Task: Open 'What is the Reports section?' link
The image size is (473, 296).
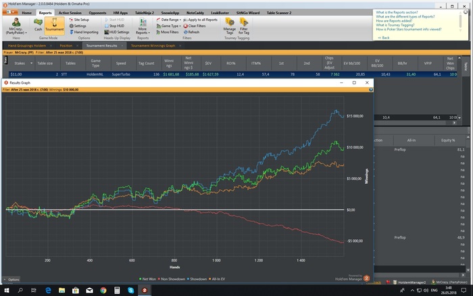Action: point(397,12)
